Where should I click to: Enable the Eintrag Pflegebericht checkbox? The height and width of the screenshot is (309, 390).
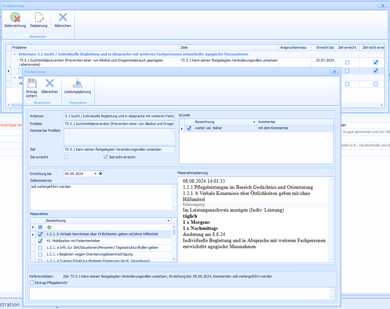32,283
